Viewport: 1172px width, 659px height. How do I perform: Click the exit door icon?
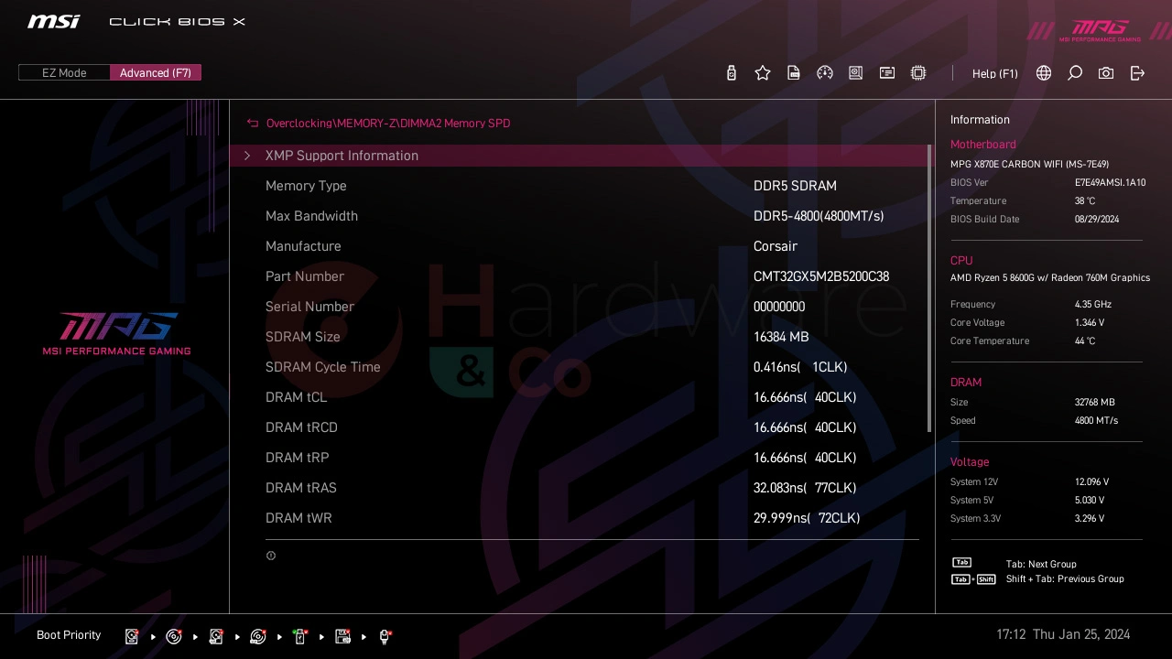coord(1137,73)
